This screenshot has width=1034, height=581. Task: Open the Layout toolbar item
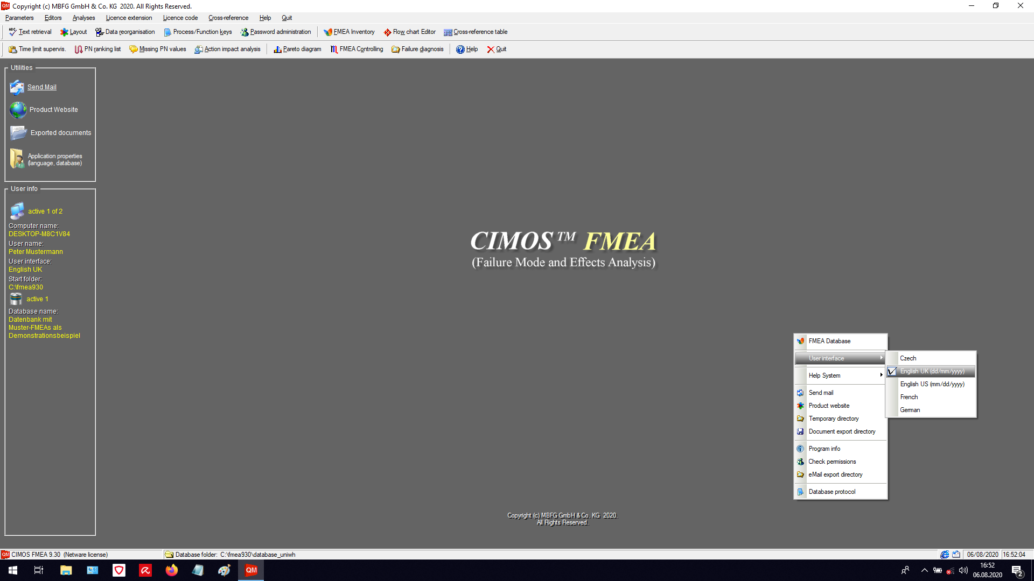click(73, 32)
